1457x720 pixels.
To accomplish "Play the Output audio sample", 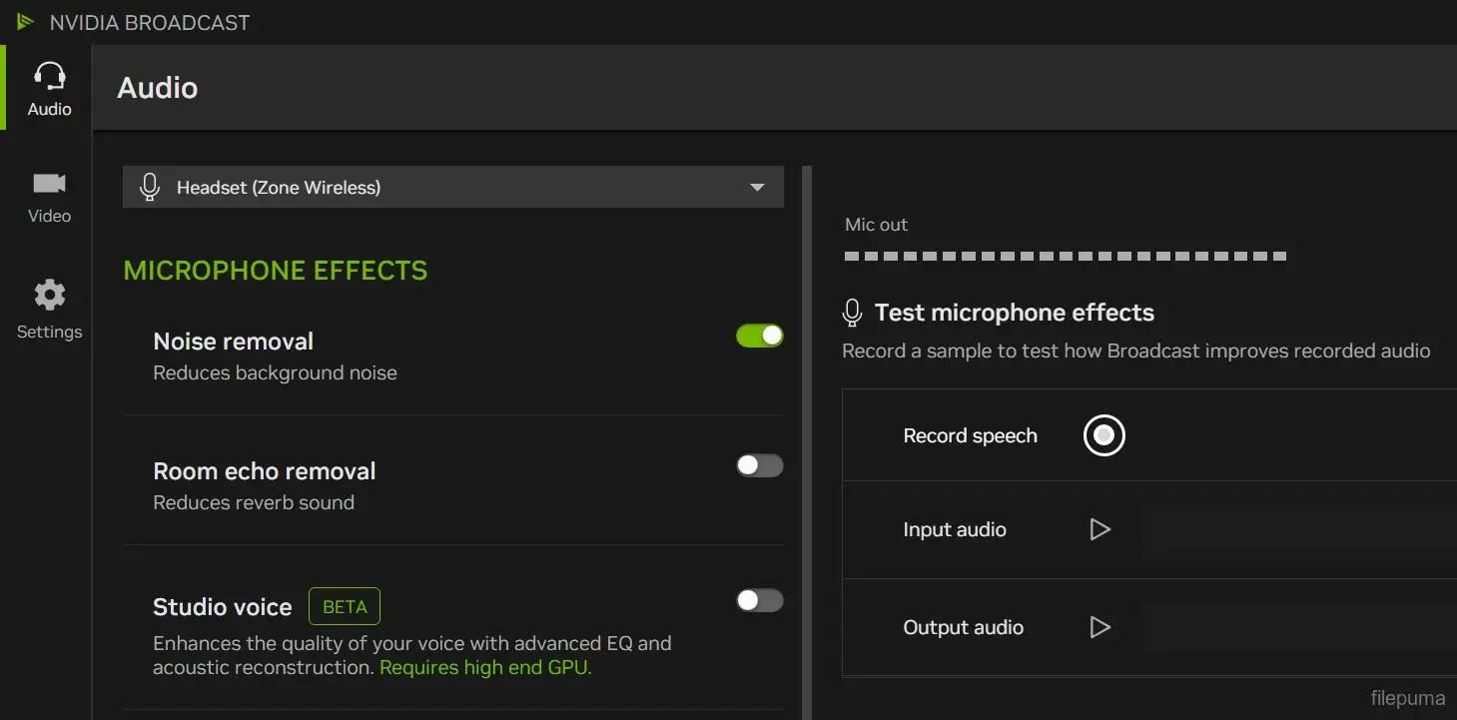I will 1099,627.
